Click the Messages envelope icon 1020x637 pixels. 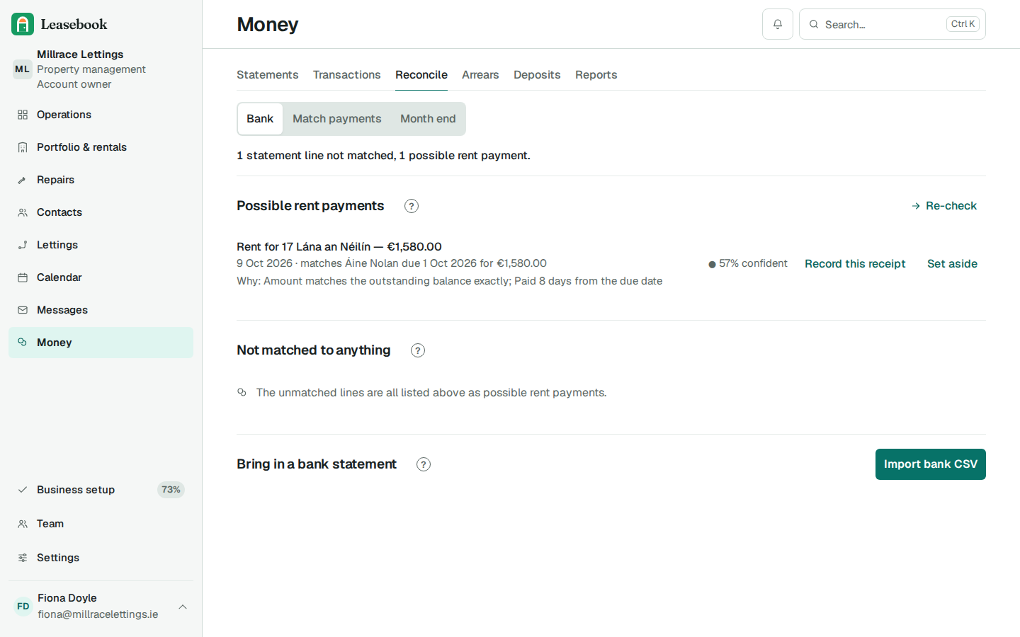[23, 310]
